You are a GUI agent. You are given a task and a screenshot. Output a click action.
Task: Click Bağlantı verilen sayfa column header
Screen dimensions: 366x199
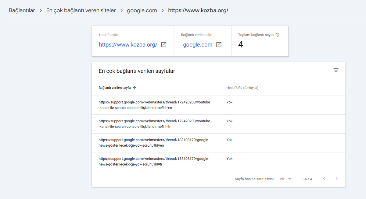pos(115,88)
